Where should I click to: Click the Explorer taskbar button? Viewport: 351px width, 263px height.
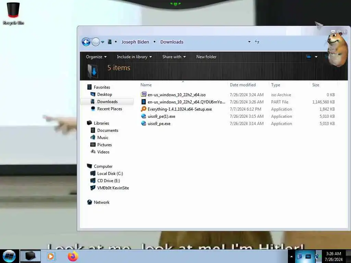(x=31, y=256)
